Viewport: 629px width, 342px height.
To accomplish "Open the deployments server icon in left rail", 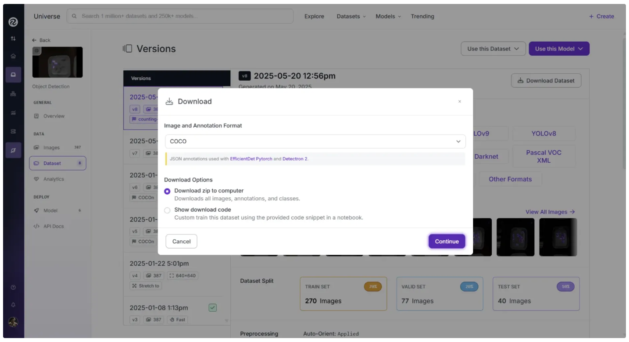I will click(13, 132).
